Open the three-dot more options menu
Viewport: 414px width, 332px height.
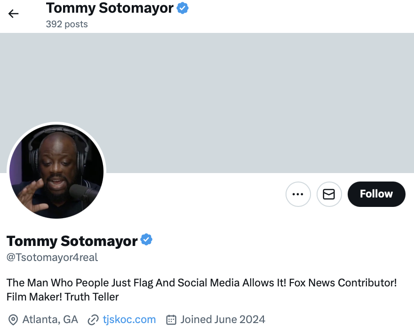tap(298, 194)
